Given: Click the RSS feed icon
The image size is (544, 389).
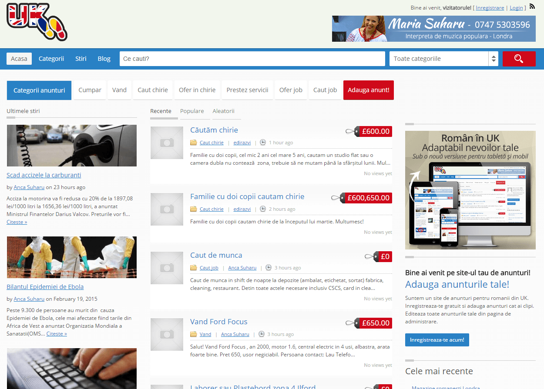Looking at the screenshot, I should (532, 7).
